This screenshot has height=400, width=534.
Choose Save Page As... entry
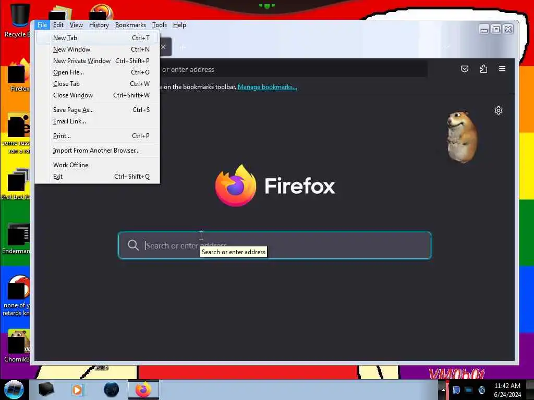[x=98, y=110]
